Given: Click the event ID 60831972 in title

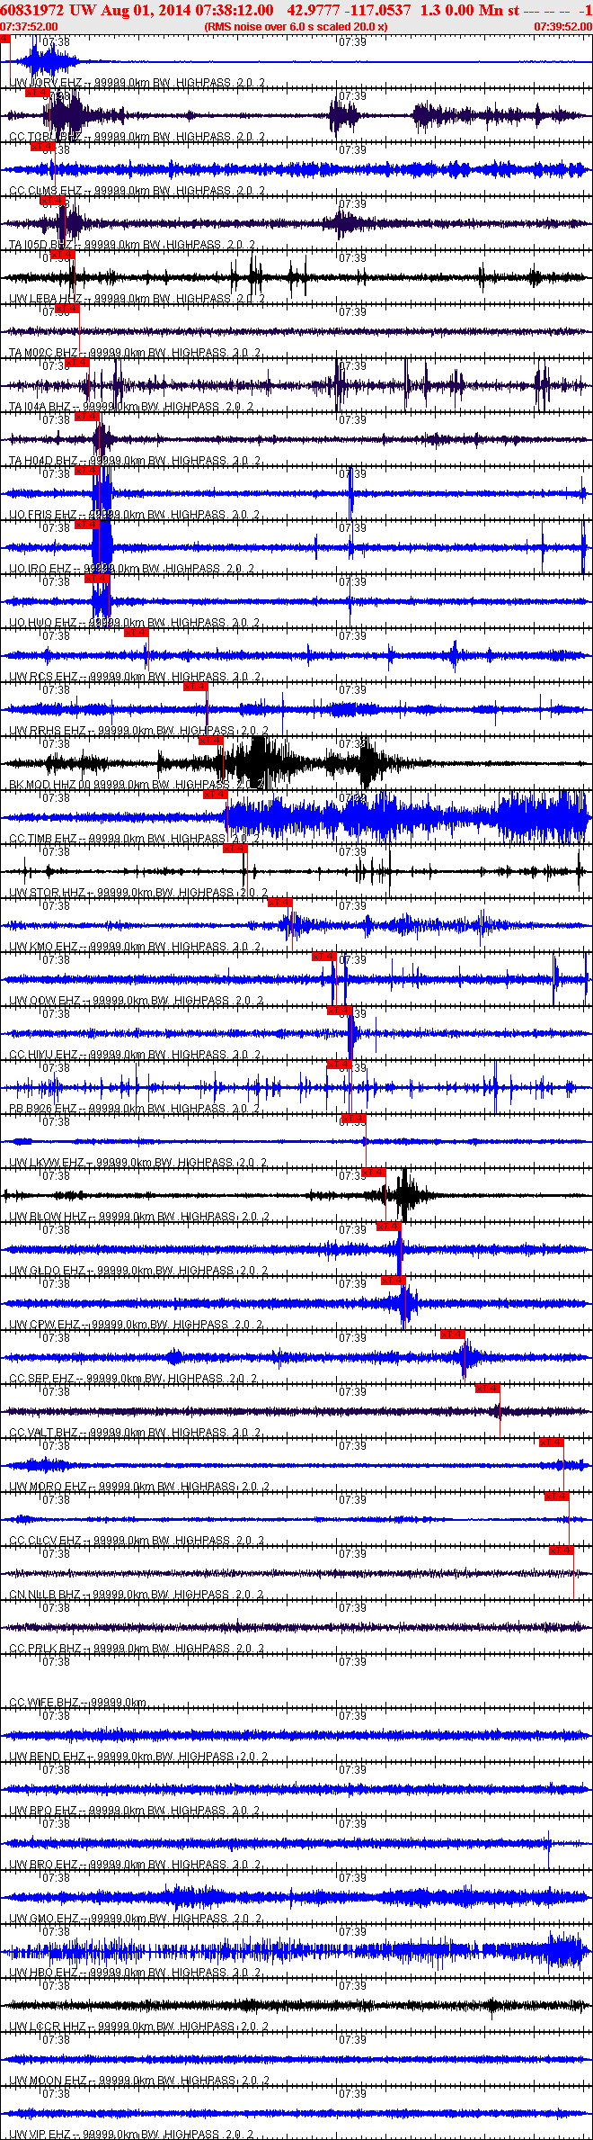Looking at the screenshot, I should point(32,10).
